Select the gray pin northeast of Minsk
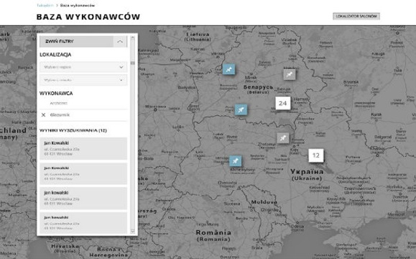Viewport: 416px width, 259px height. pos(289,74)
